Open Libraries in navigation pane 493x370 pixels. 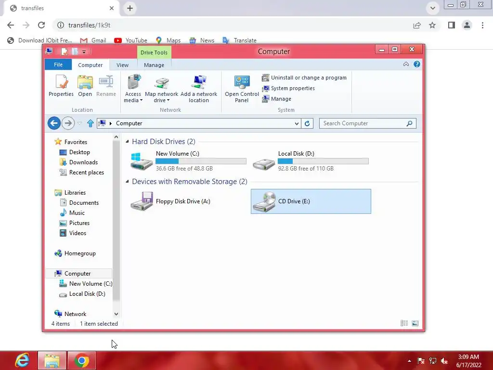[x=70, y=193]
